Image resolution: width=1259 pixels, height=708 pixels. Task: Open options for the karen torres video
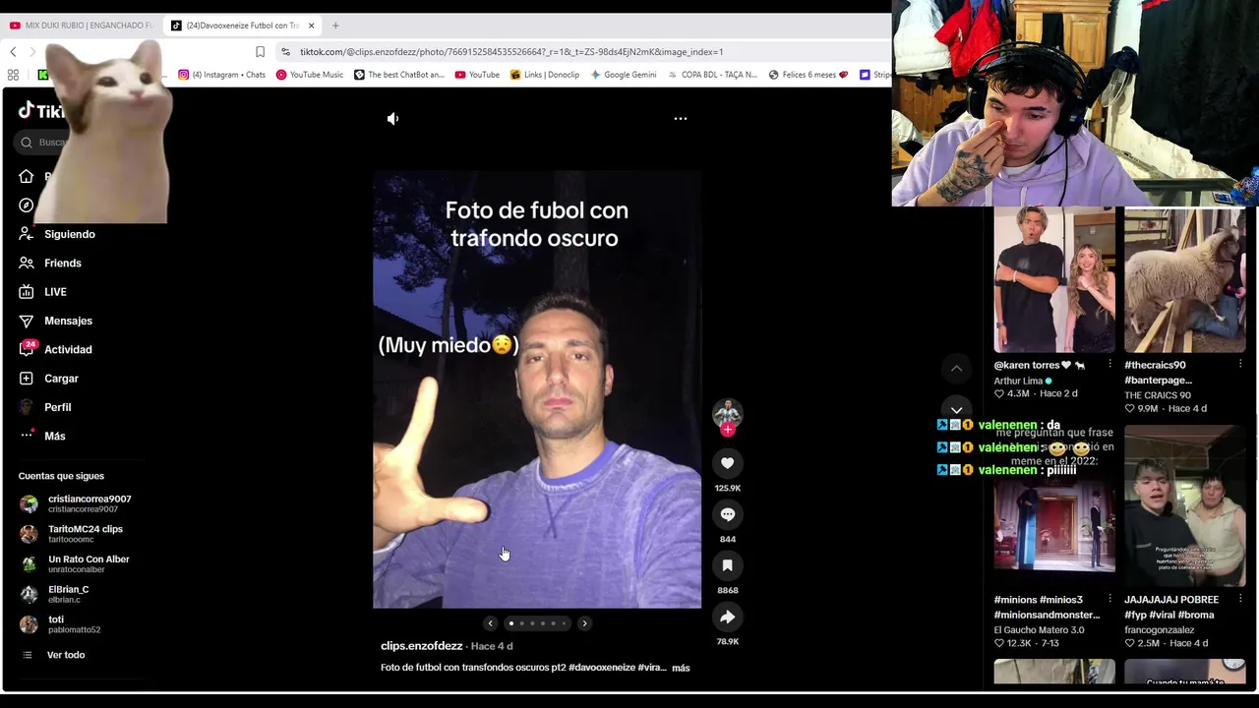coord(1109,365)
